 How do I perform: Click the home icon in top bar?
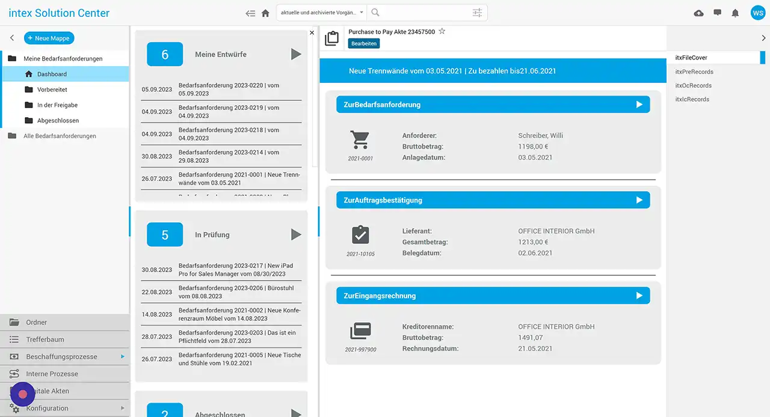coord(265,13)
